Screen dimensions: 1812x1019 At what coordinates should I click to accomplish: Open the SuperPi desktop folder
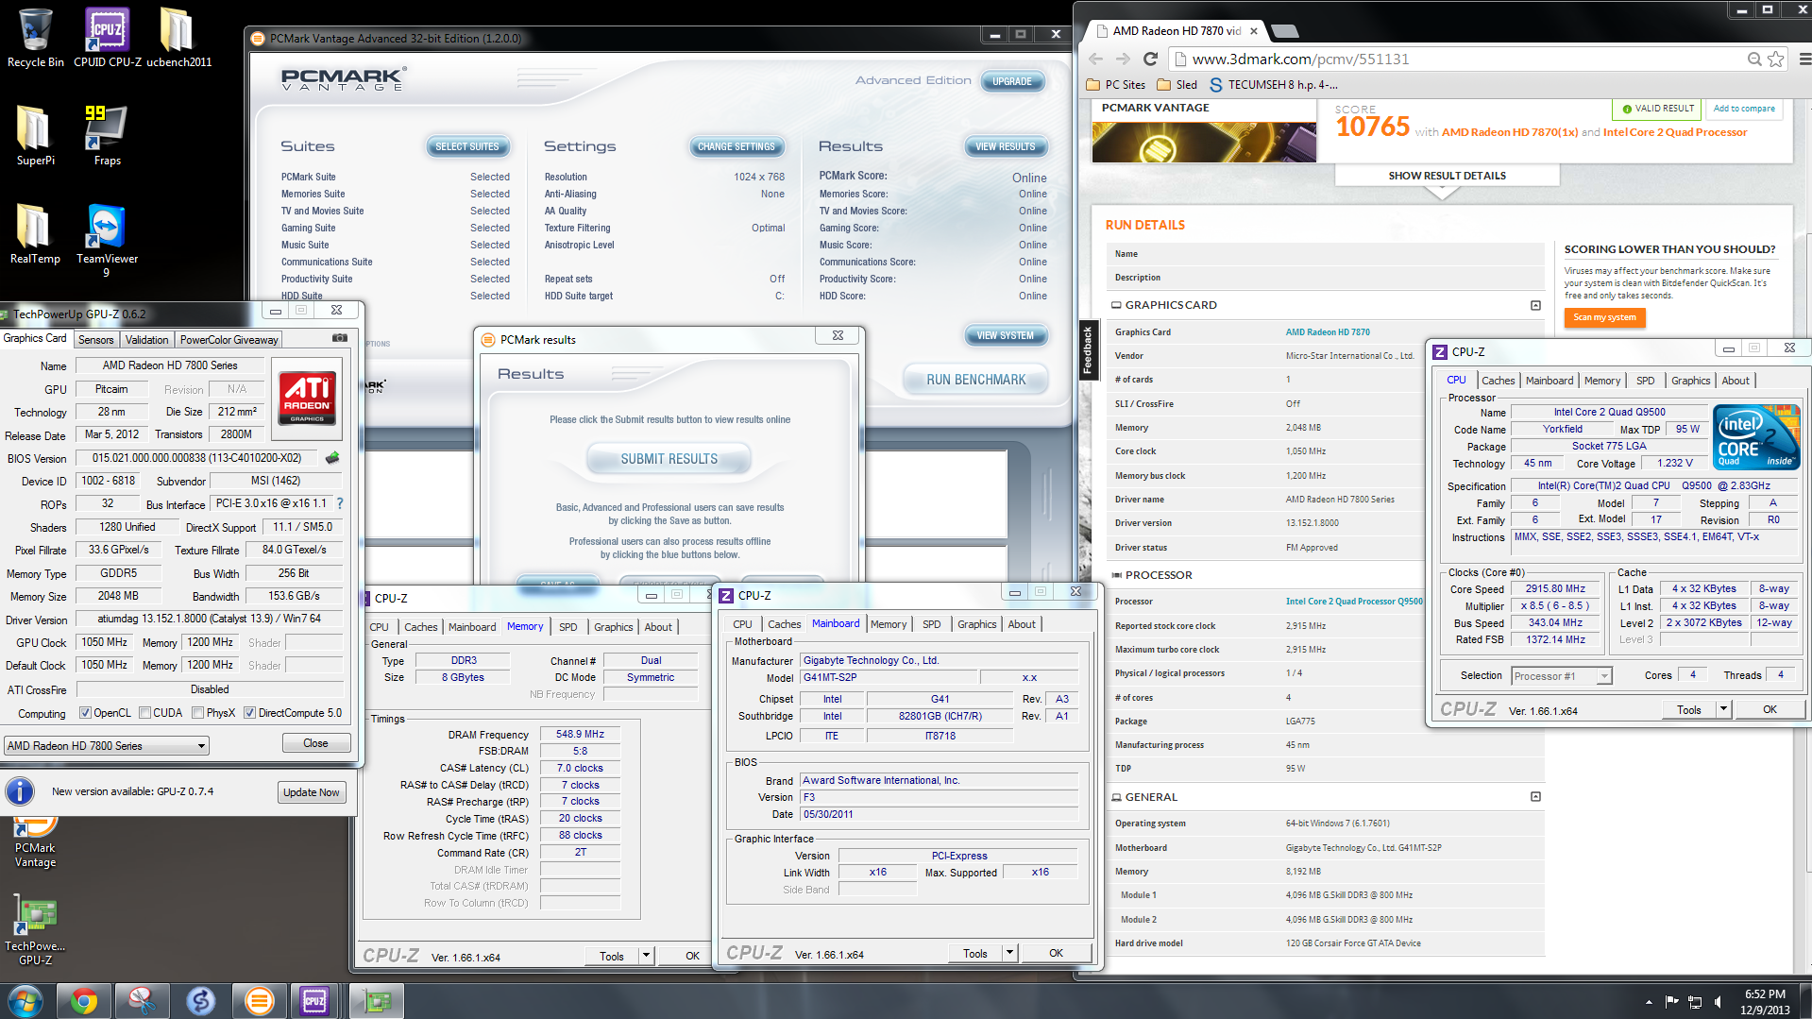[35, 135]
